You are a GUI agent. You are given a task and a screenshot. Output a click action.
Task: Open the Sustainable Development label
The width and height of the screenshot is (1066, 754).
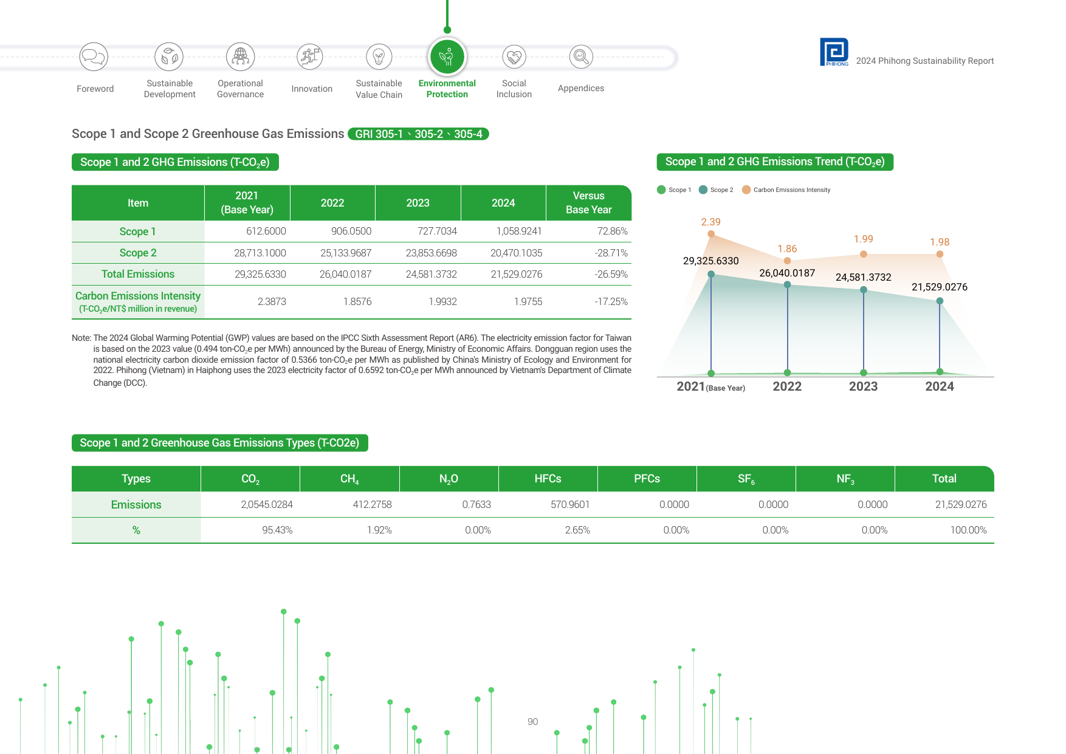(170, 89)
